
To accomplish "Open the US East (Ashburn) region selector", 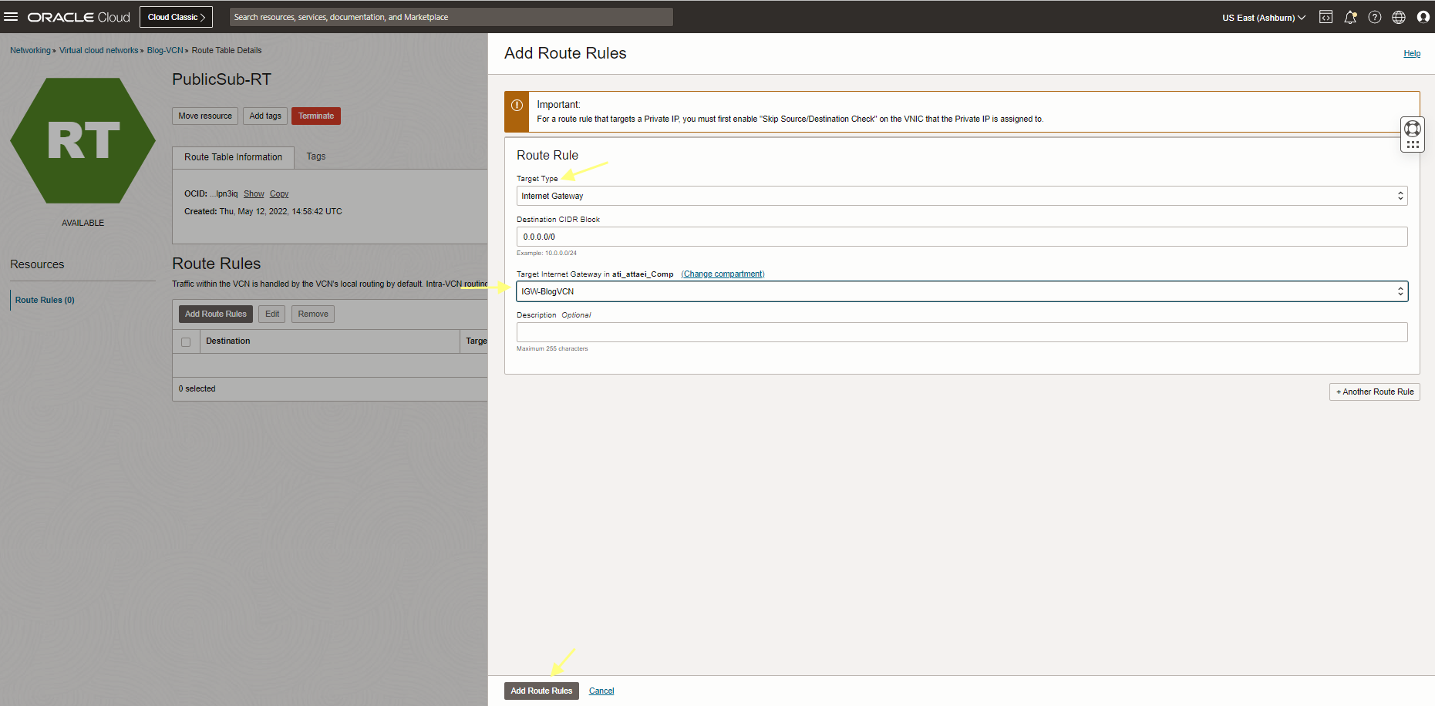I will 1263,18.
